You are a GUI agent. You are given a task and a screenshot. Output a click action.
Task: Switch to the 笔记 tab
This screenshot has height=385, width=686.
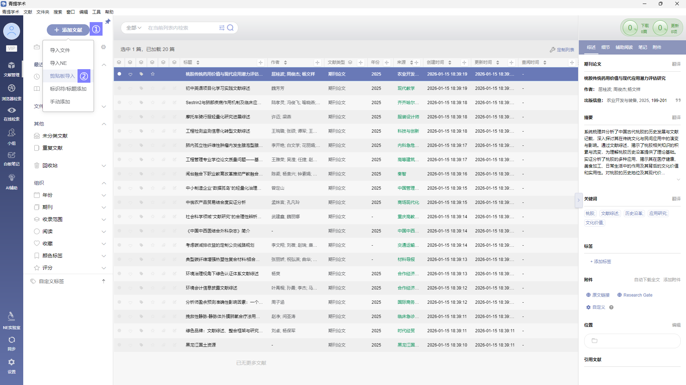click(x=642, y=47)
